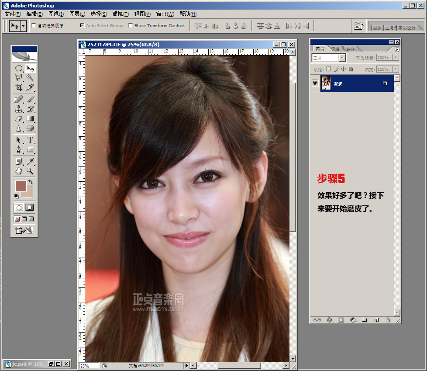Screen dimensions: 427x371
Task: Pick the Healing Brush tool
Action: [x=19, y=100]
